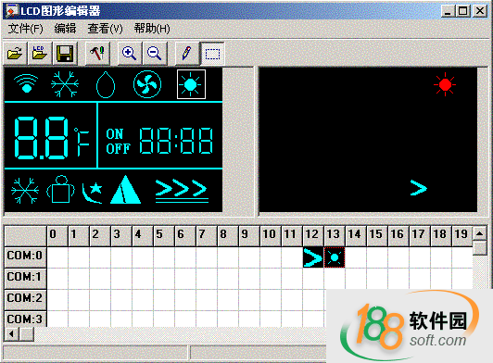Click the horizontal scrollbar left arrow
493x363 pixels.
(12, 333)
